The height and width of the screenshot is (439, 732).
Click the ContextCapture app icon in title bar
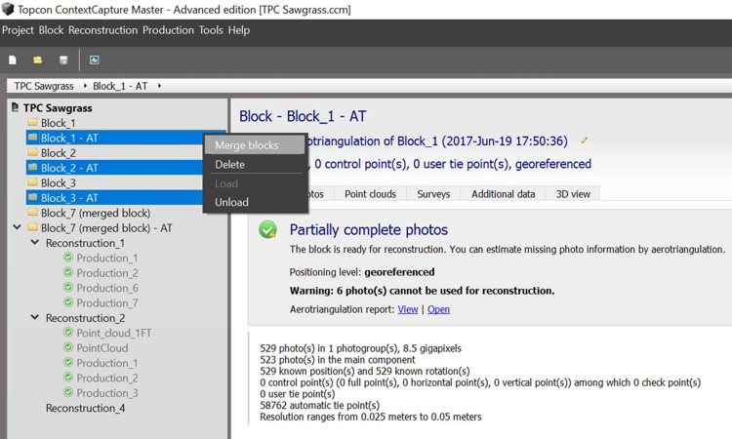point(8,9)
